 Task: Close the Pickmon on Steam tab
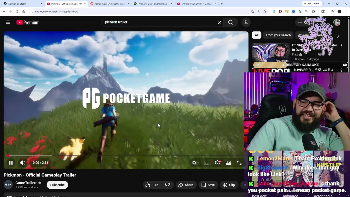click(x=42, y=4)
